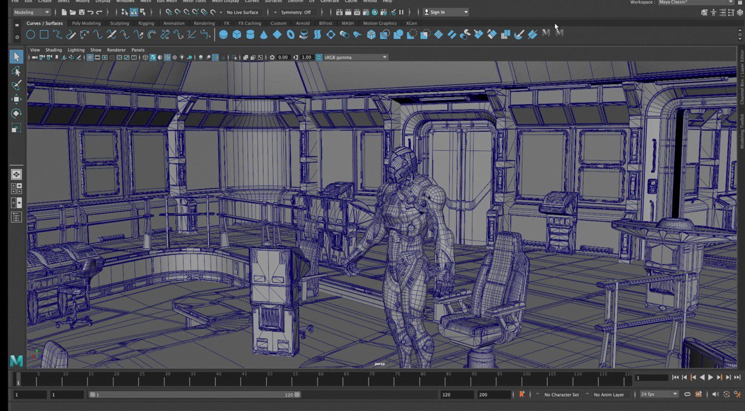Open the Symmetry: Off dropdown
745x411 pixels.
297,12
